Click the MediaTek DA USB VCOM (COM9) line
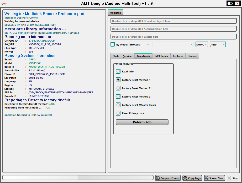The width and height of the screenshot is (242, 183). tap(30, 25)
